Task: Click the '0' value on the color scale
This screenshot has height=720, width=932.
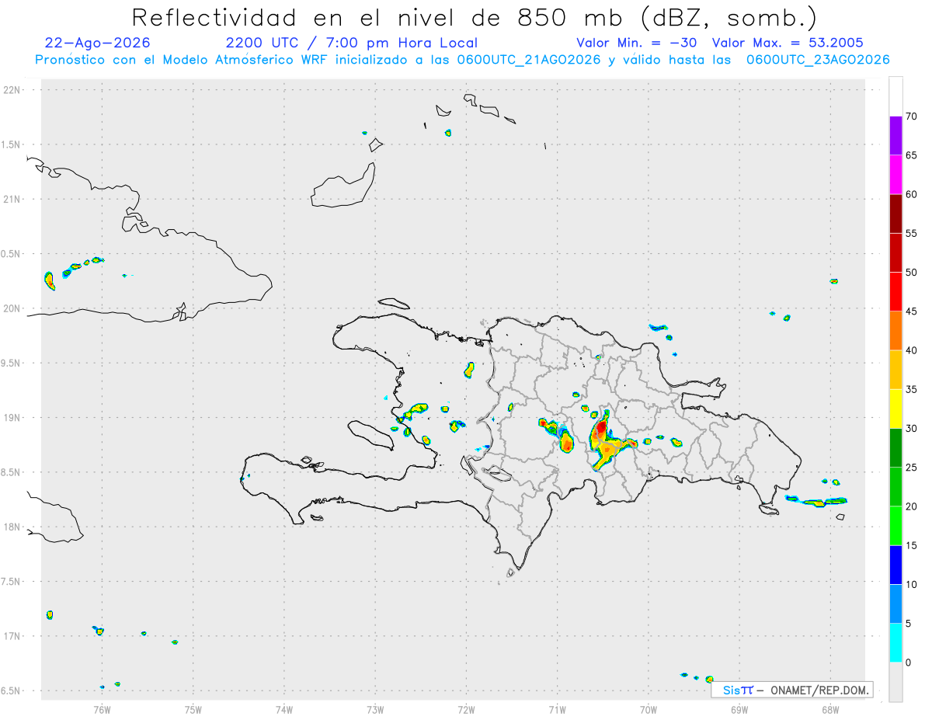Action: [x=908, y=663]
